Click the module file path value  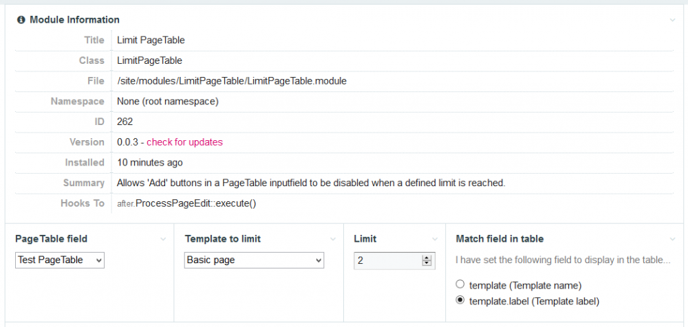[232, 81]
